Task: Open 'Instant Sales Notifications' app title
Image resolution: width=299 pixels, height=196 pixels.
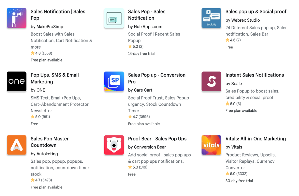Action: (255, 75)
